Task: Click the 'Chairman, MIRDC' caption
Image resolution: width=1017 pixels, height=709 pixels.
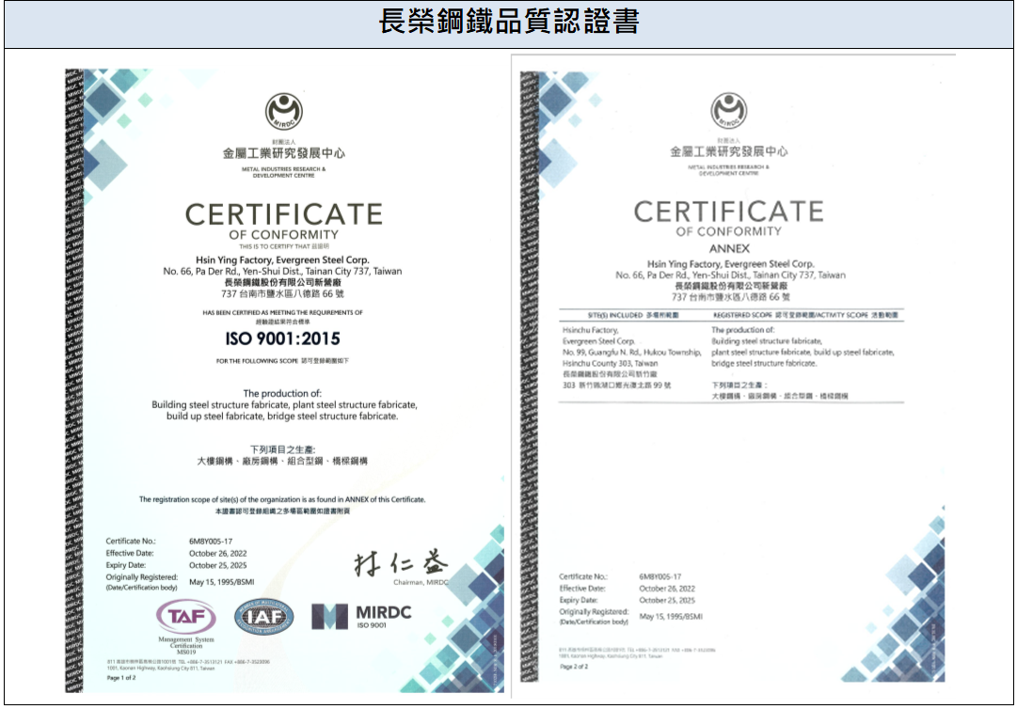Action: coord(421,583)
